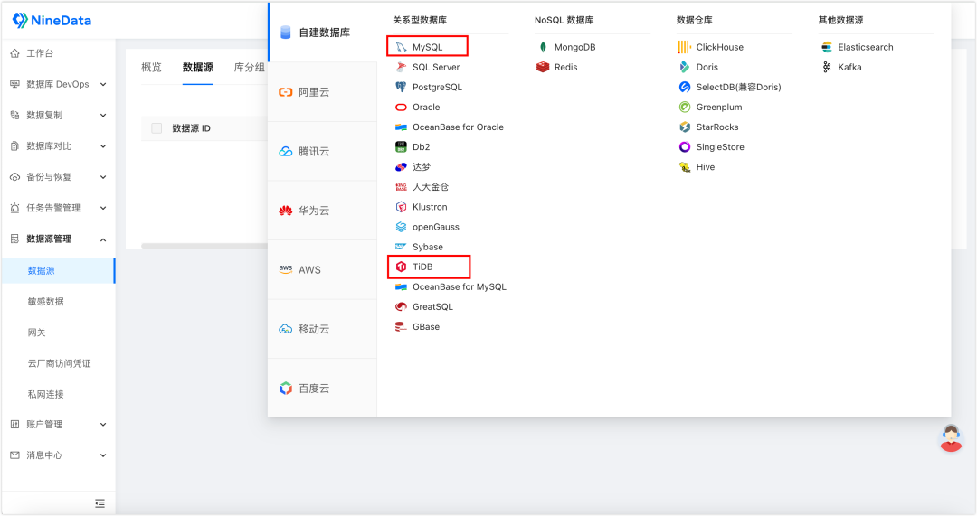Select the 百度云 category

[322, 389]
